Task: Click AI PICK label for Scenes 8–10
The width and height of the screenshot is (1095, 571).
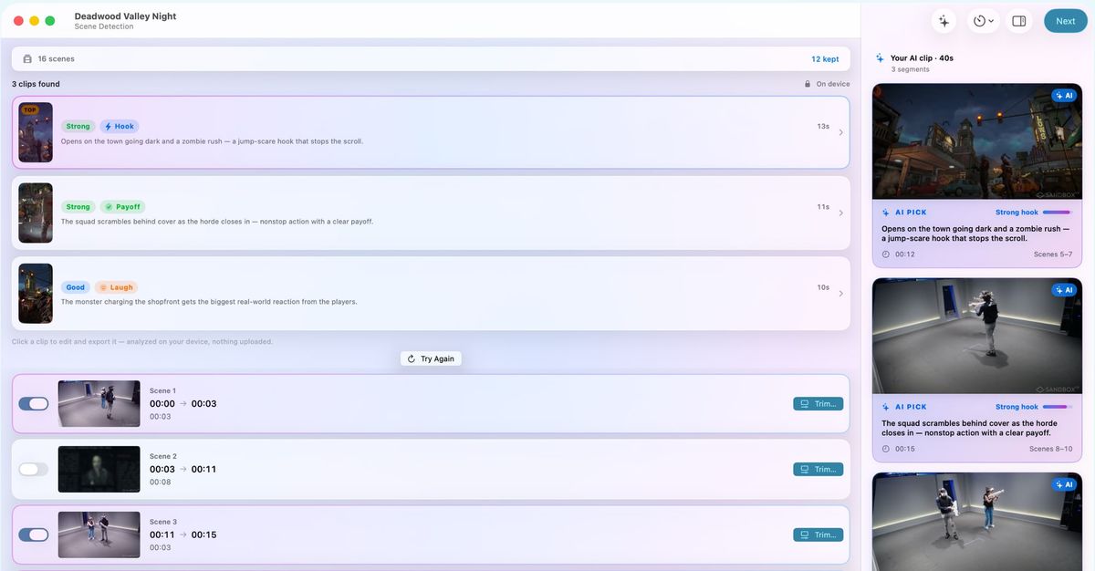Action: tap(911, 407)
